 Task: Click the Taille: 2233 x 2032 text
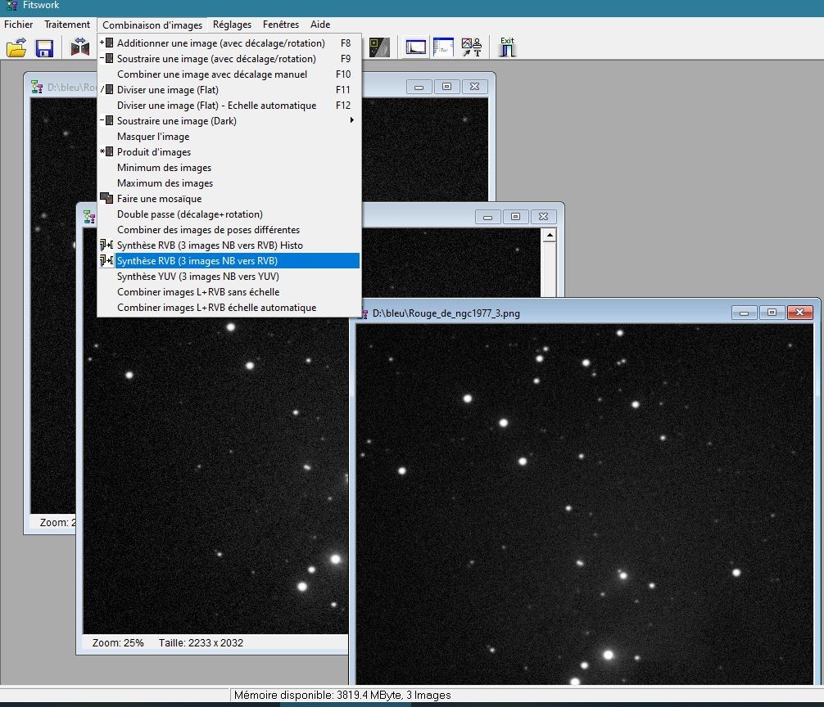(x=201, y=643)
